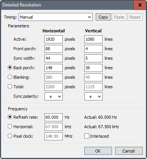Click Pixel clock field showing 148.50
The width and height of the screenshot is (147, 159).
point(54,136)
